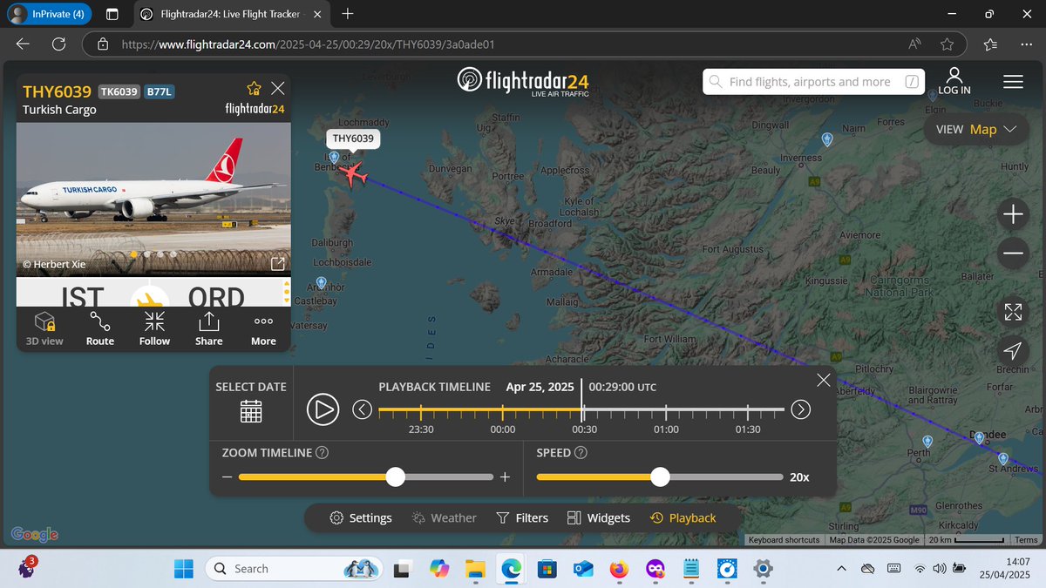Open map Settings

[x=361, y=518]
